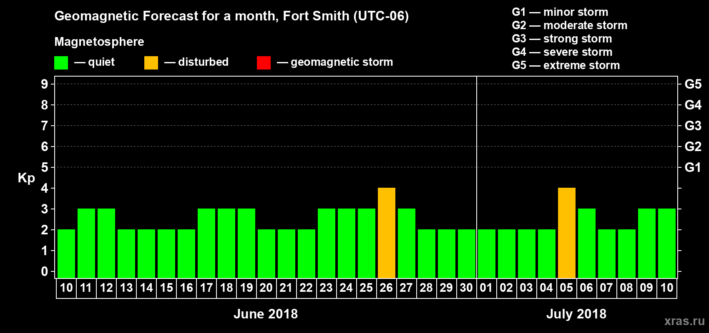The width and height of the screenshot is (709, 333).
Task: Click date cell 08 in July
Action: pyautogui.click(x=627, y=288)
